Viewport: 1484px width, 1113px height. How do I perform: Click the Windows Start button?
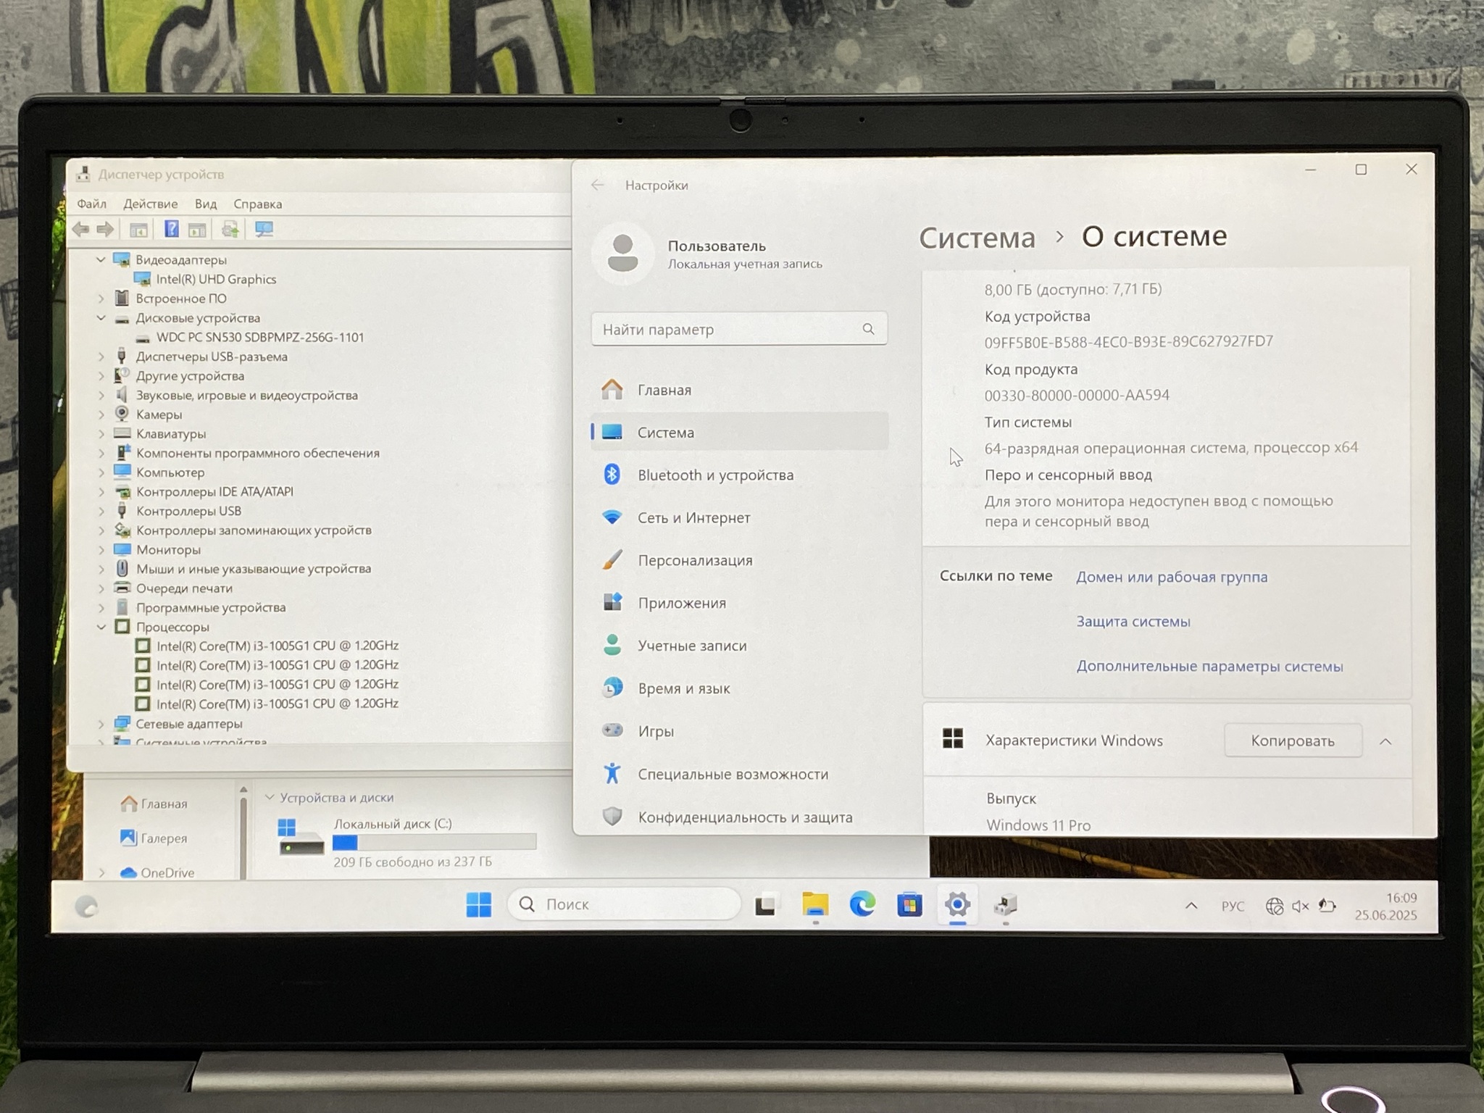click(x=478, y=904)
